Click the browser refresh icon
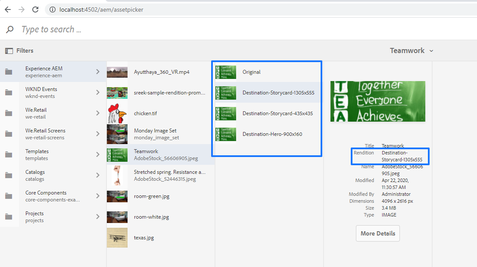This screenshot has width=477, height=267. point(35,9)
